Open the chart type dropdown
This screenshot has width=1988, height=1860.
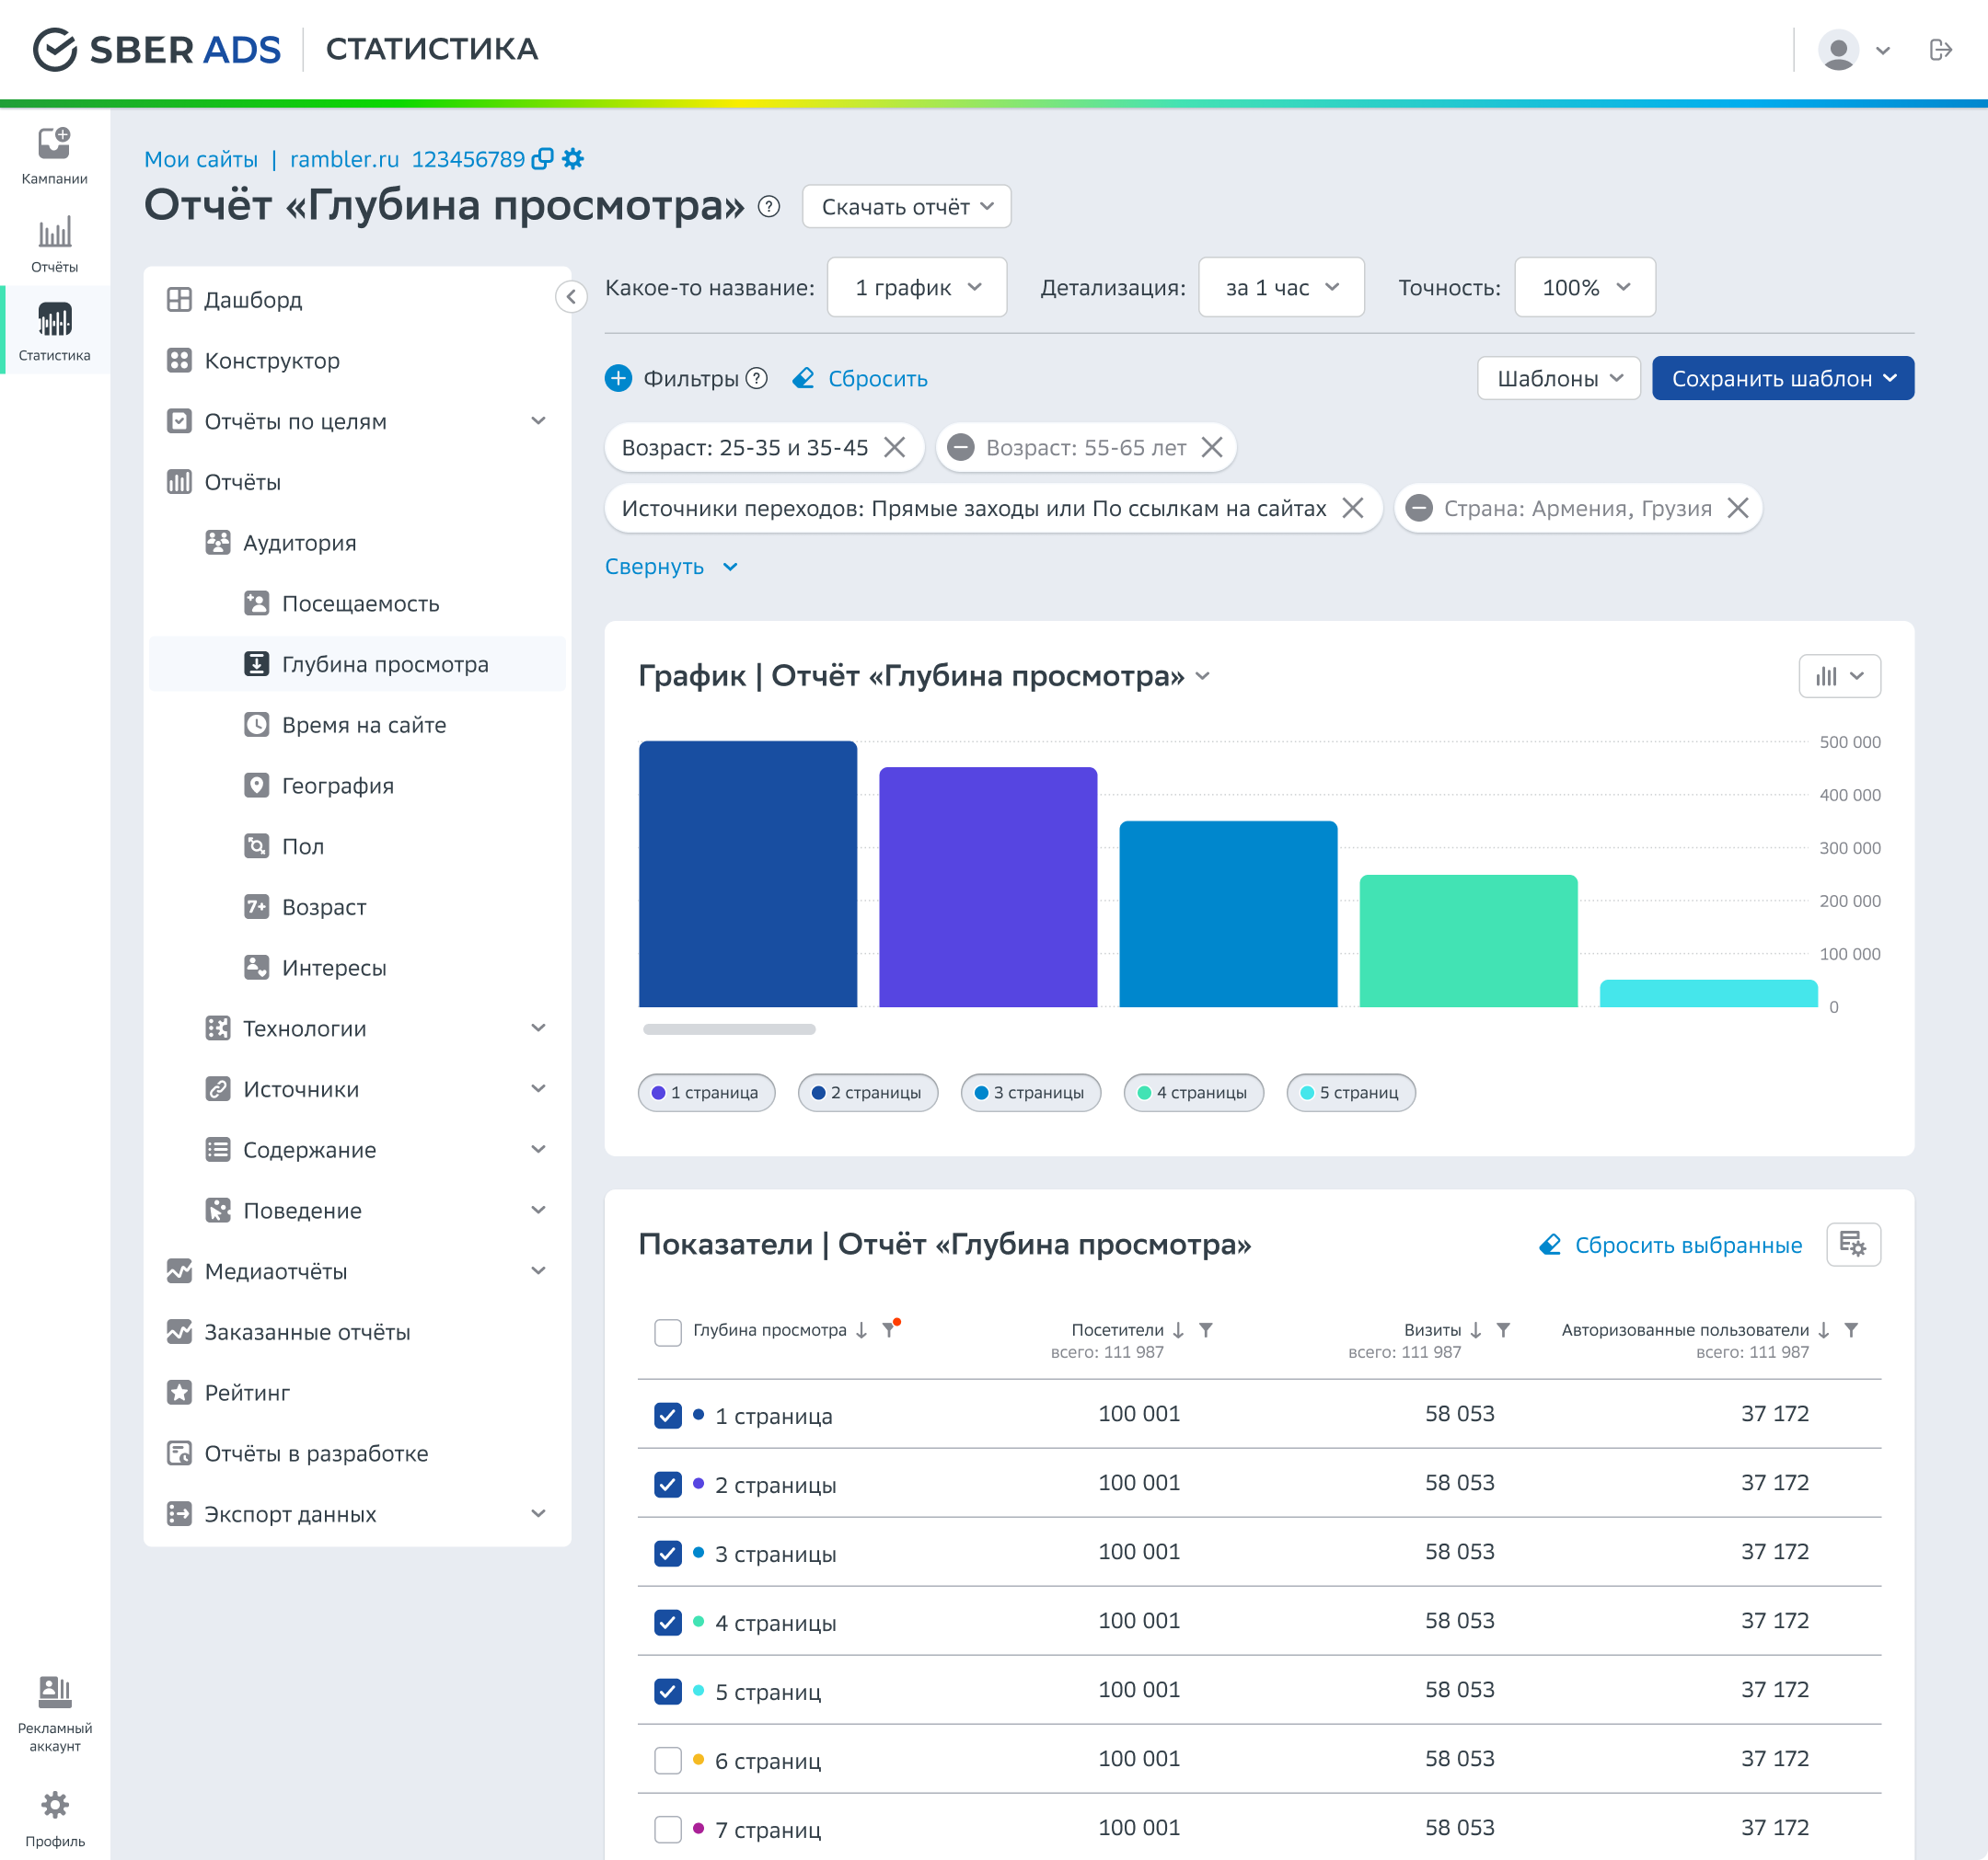(1839, 677)
